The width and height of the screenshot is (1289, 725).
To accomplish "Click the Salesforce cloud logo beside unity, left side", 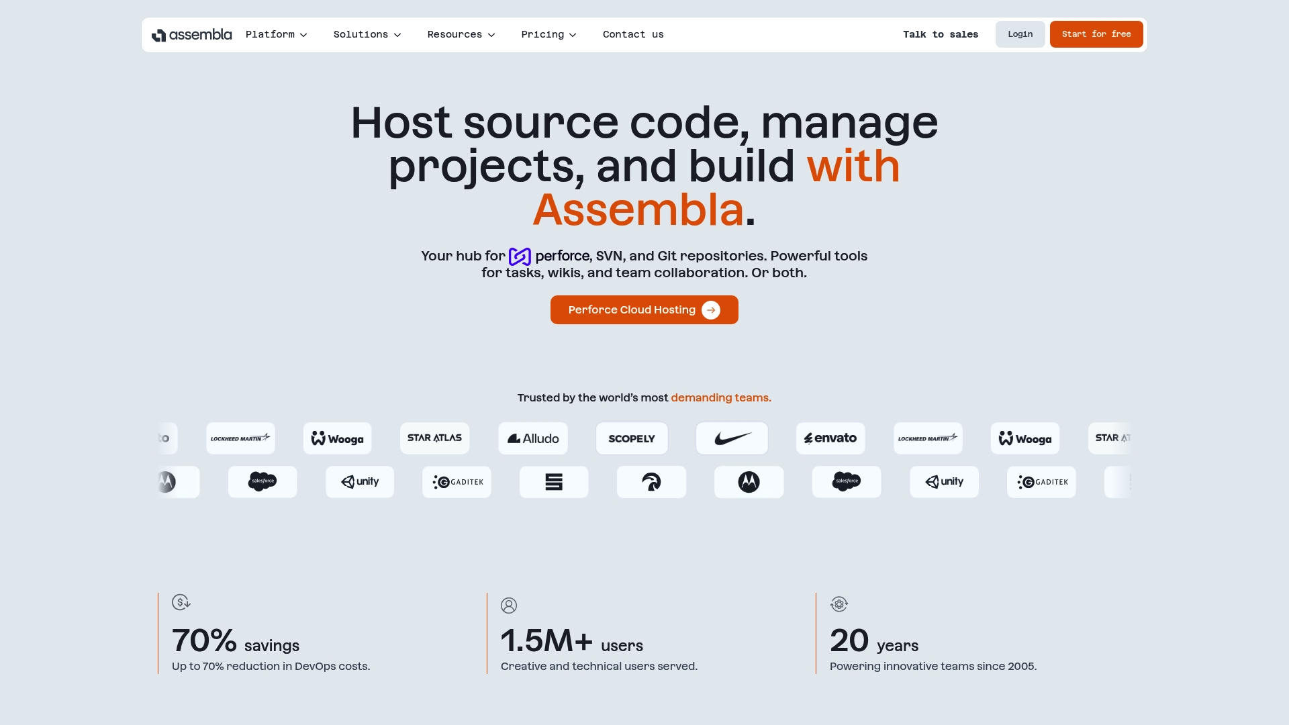I will pyautogui.click(x=262, y=482).
